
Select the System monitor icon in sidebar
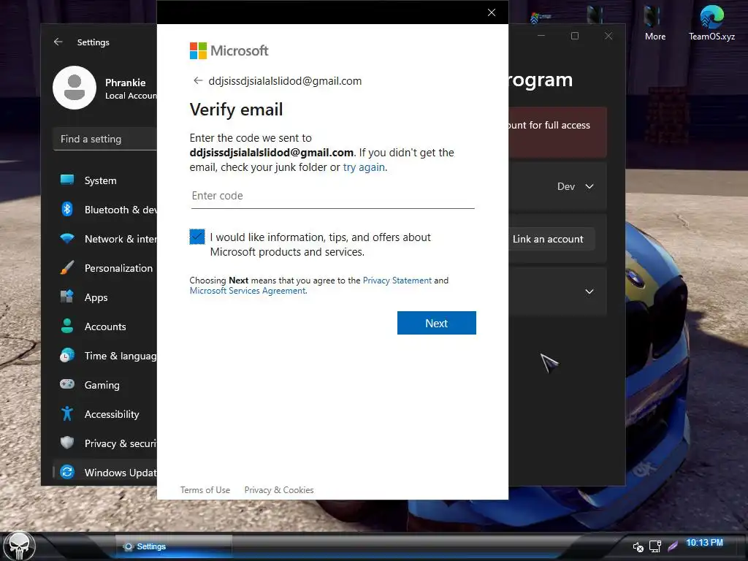[67, 180]
